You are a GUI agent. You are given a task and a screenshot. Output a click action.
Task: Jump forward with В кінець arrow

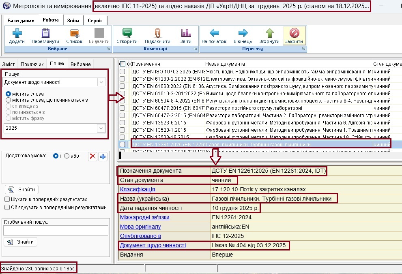point(243,33)
